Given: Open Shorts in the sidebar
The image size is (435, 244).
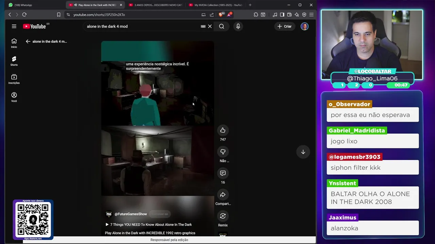Looking at the screenshot, I should tap(14, 61).
